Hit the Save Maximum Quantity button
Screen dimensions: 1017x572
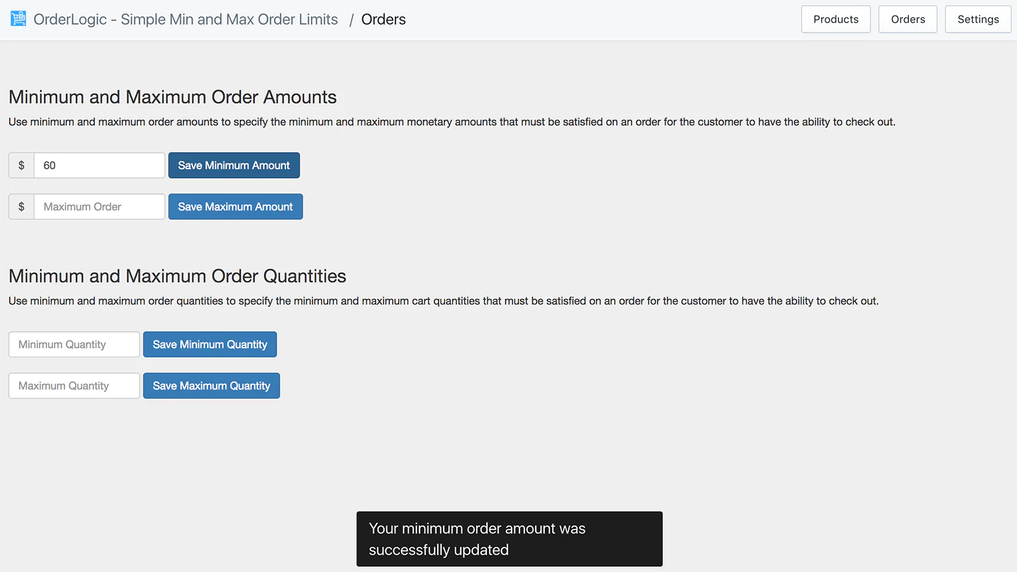pos(211,386)
